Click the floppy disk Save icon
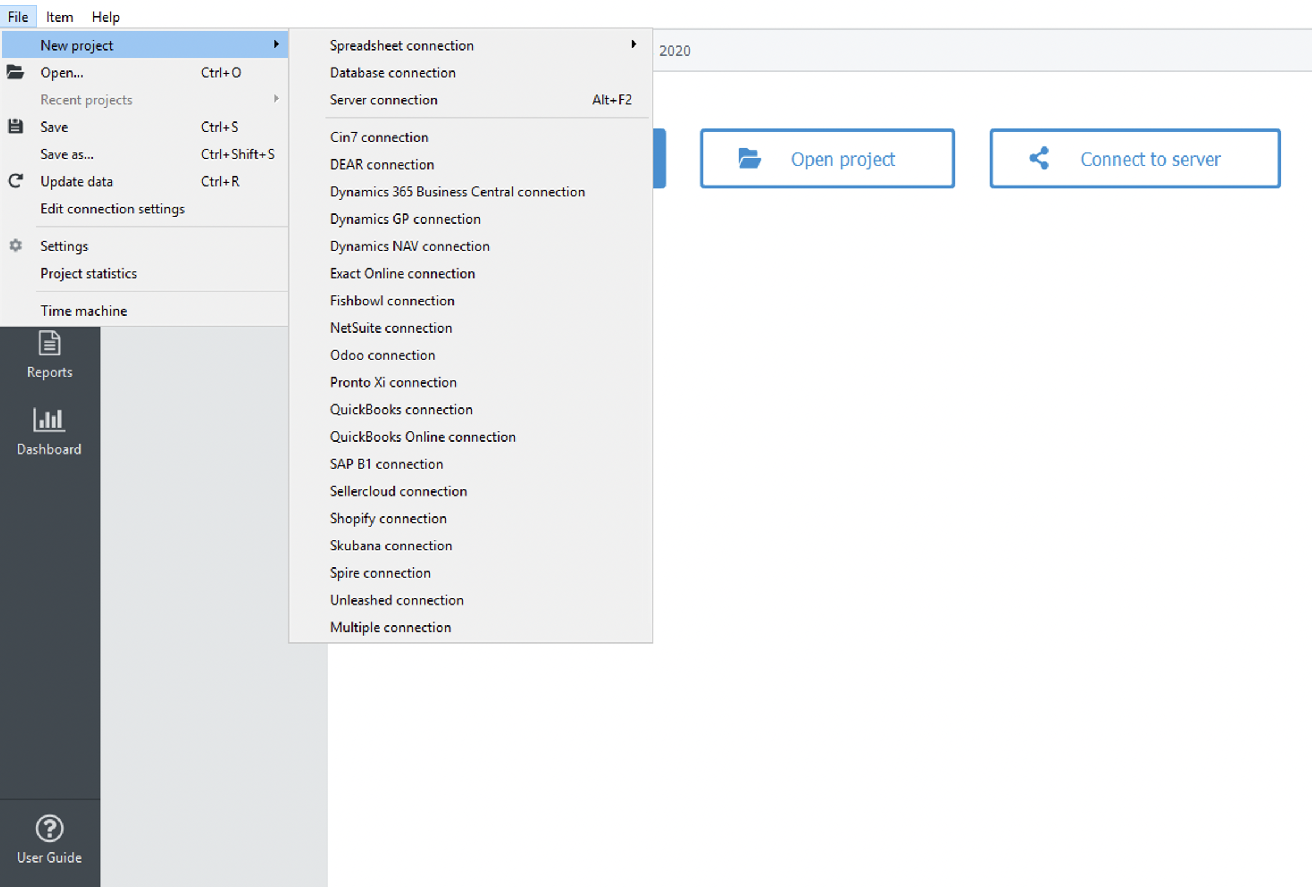Screen dimensions: 1312x887 pos(15,127)
